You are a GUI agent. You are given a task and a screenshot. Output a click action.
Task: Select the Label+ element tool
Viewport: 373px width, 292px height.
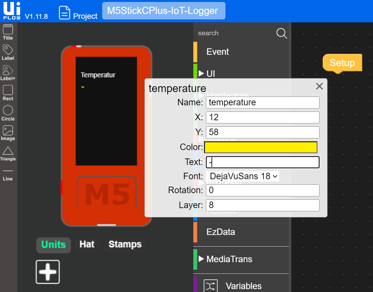8,73
